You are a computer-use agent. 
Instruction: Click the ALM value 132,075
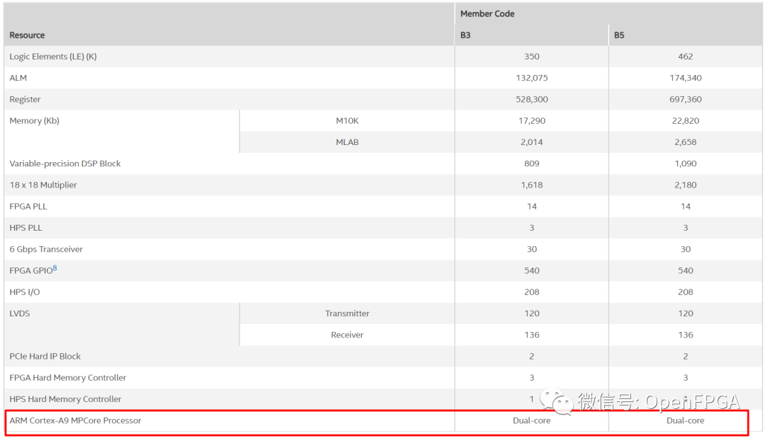tap(532, 78)
